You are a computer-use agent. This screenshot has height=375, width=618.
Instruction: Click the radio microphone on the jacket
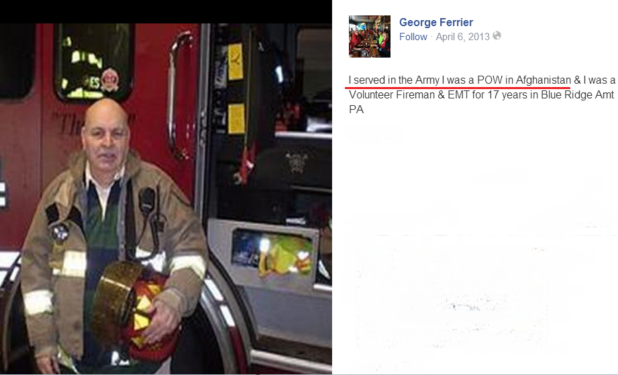[x=147, y=202]
